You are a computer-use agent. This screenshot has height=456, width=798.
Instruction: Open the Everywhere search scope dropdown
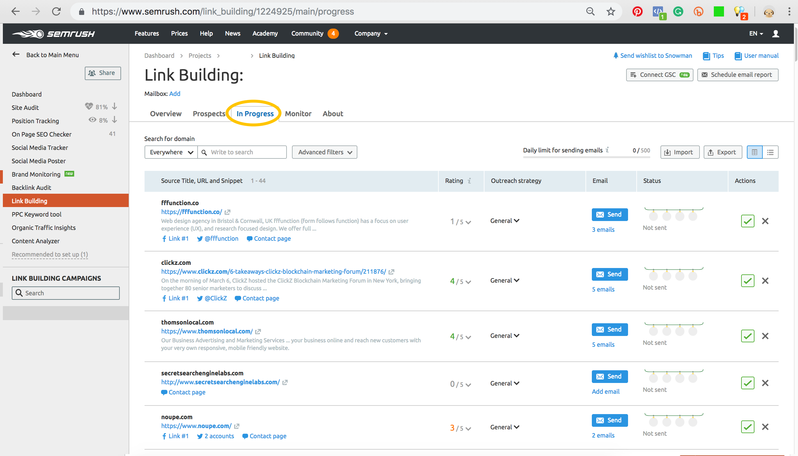click(171, 152)
